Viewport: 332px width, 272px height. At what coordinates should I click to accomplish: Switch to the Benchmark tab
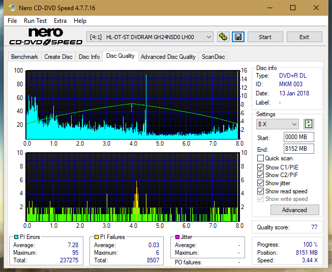[x=25, y=57]
